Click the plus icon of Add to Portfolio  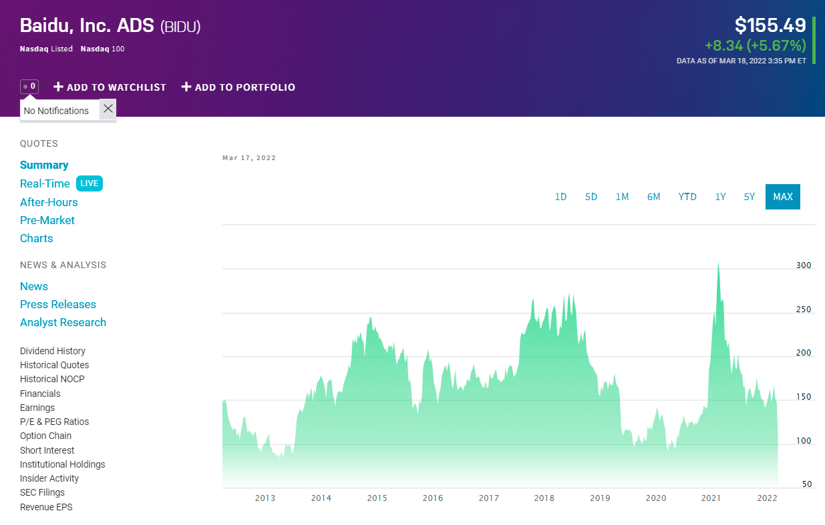[x=186, y=87]
